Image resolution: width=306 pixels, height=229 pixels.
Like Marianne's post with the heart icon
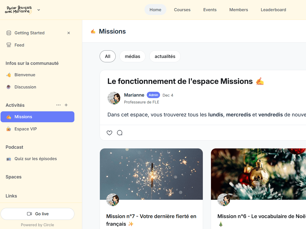click(x=109, y=133)
